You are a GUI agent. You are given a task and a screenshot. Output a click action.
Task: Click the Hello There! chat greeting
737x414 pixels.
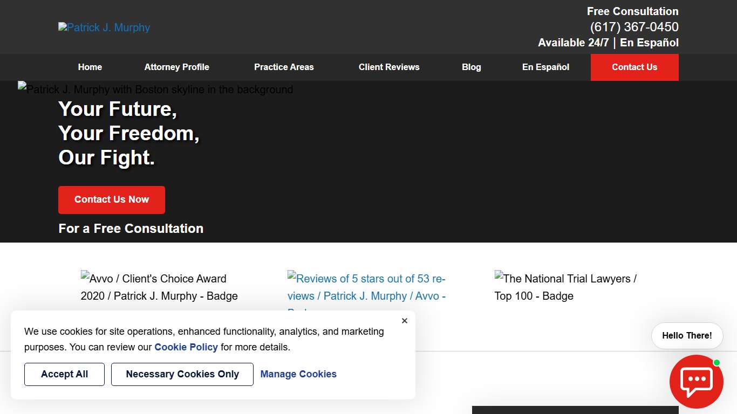click(687, 336)
